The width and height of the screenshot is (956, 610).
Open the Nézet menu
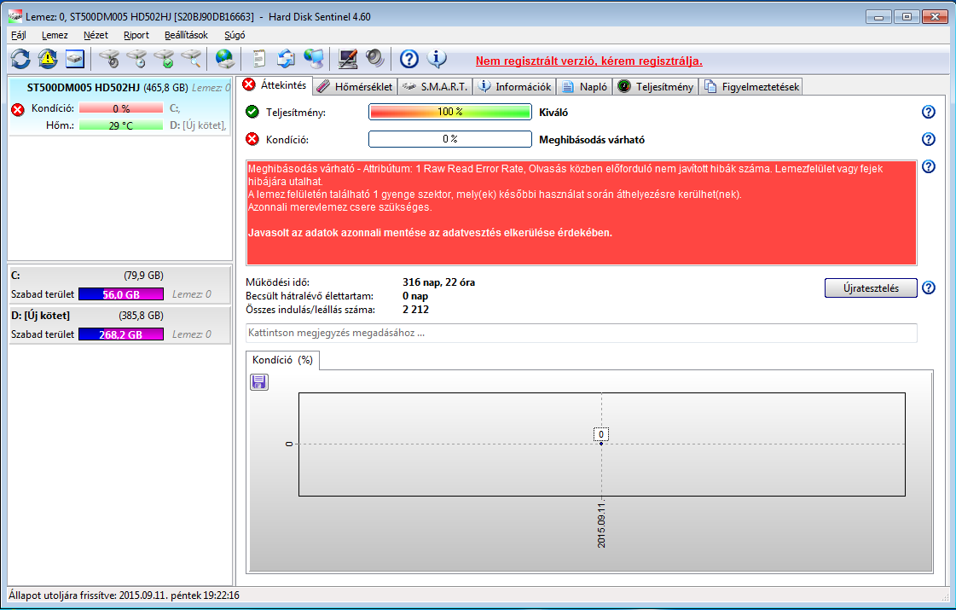click(x=96, y=35)
